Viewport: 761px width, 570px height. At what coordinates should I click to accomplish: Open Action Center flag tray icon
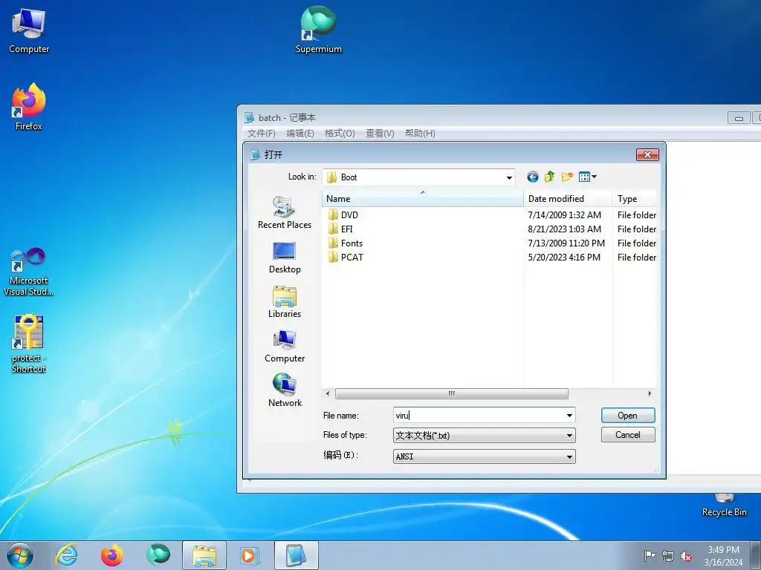[650, 555]
